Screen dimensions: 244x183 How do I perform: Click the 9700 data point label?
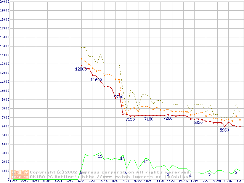tap(119, 97)
